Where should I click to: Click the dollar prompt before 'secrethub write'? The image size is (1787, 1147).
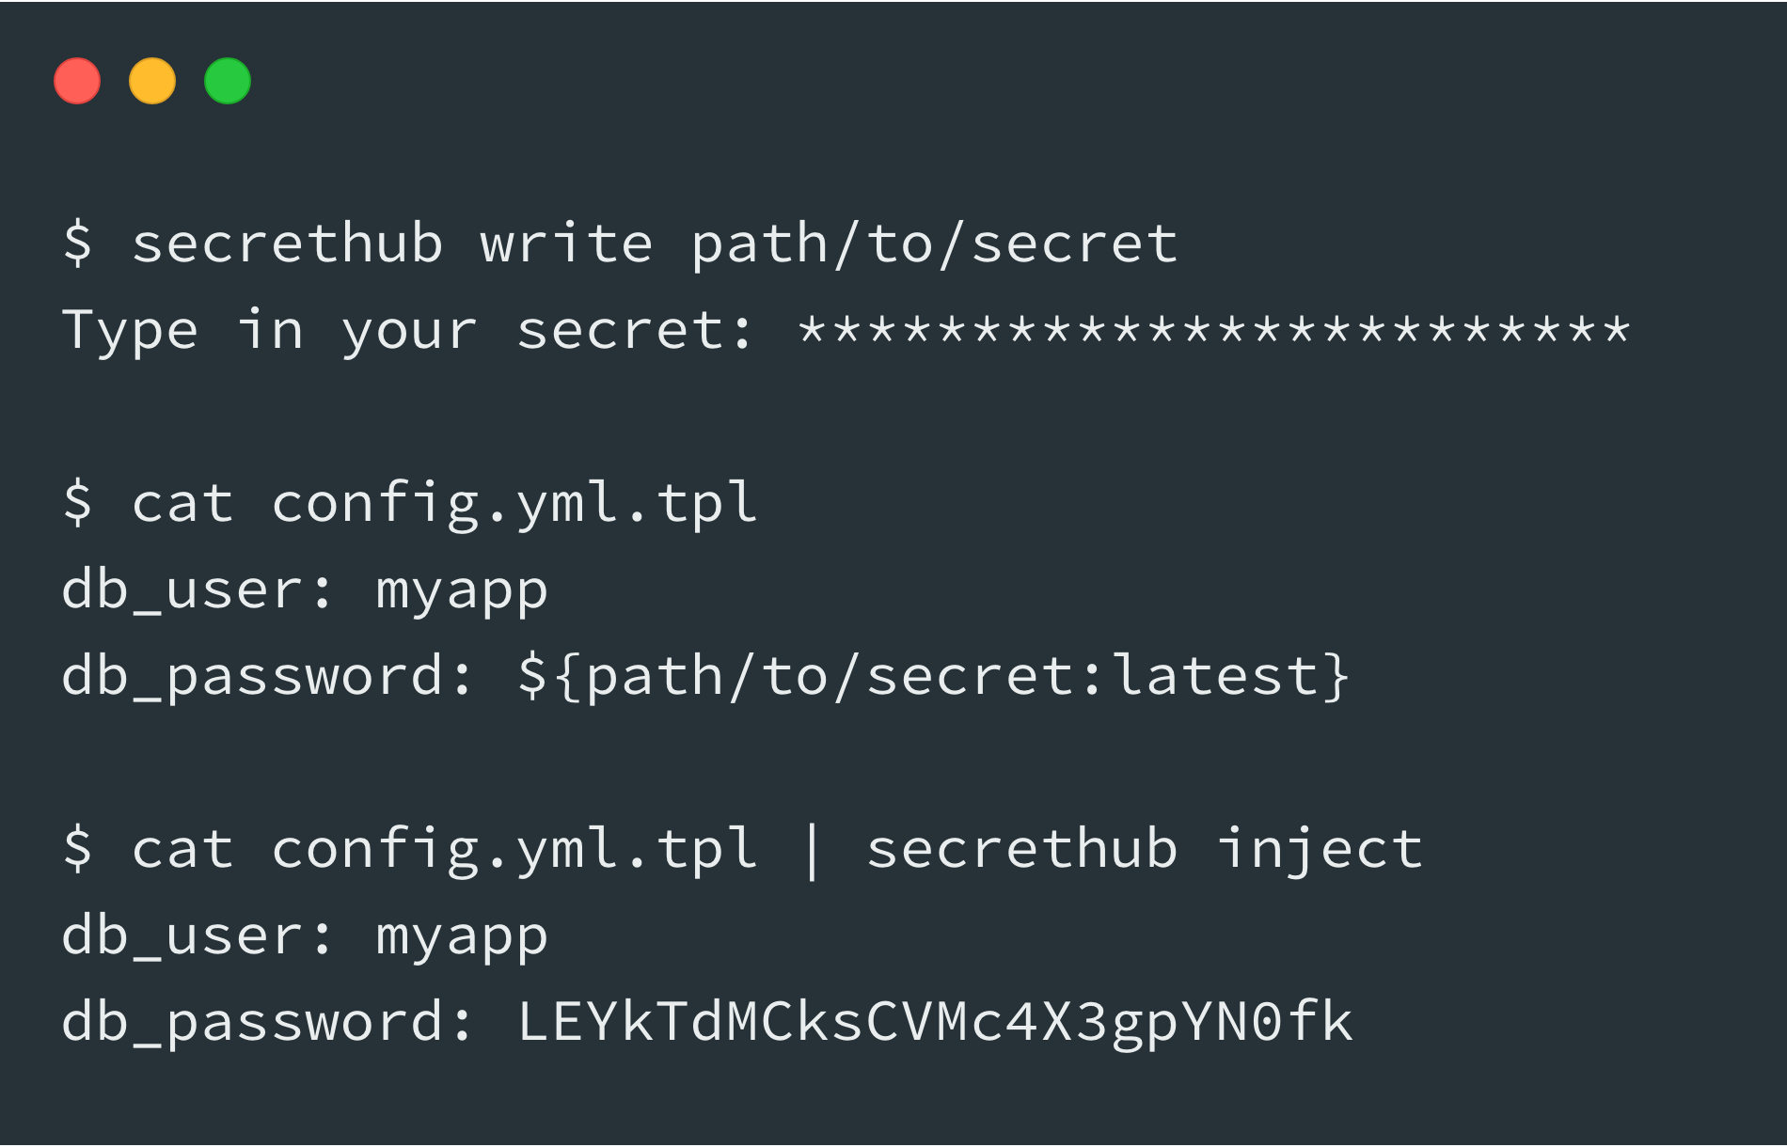pyautogui.click(x=78, y=243)
